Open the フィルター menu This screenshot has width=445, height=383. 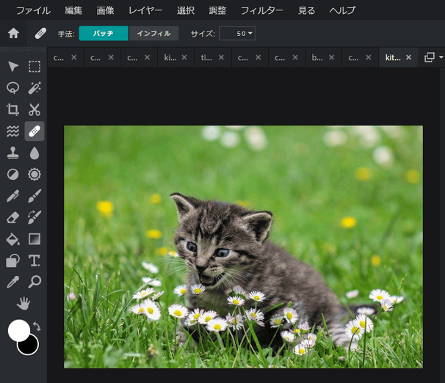pyautogui.click(x=262, y=11)
